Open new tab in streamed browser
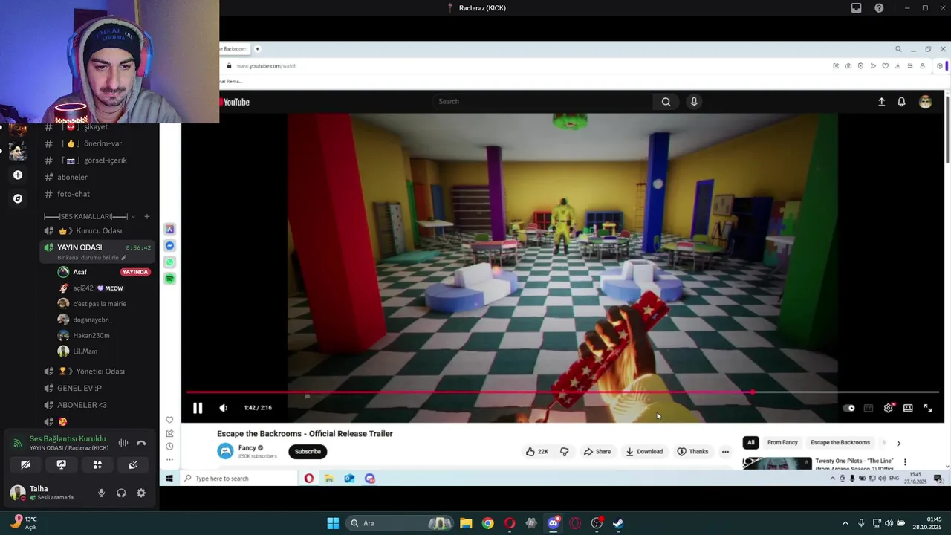Screen dimensions: 951x535 click(258, 49)
